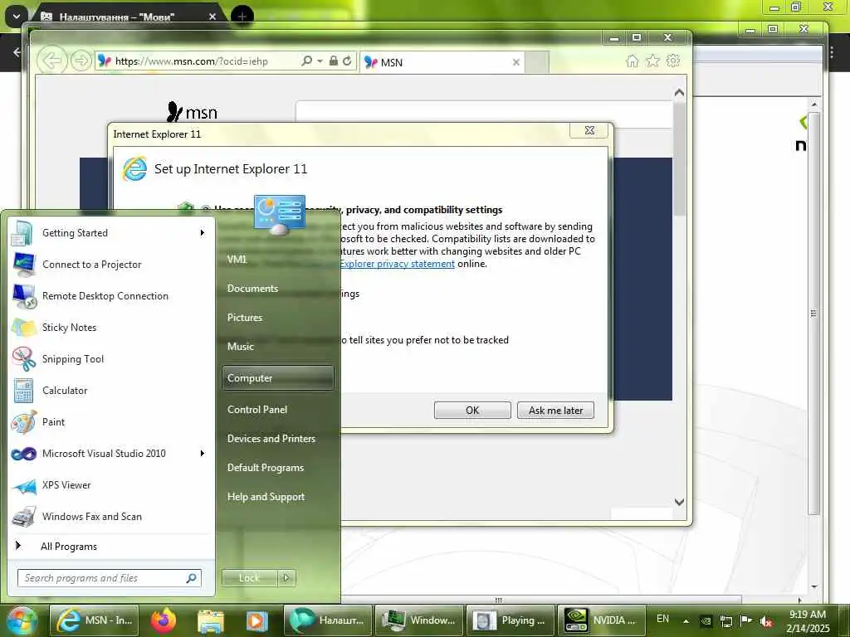Open Pictures from Start menu

click(245, 318)
